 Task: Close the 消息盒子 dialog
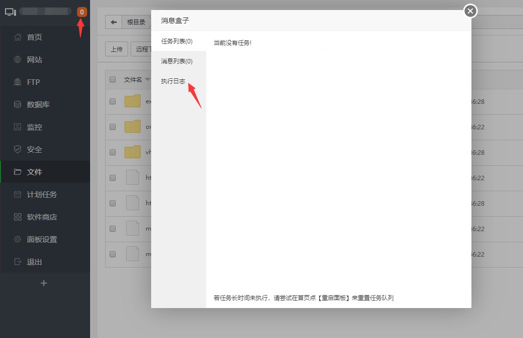(x=470, y=10)
